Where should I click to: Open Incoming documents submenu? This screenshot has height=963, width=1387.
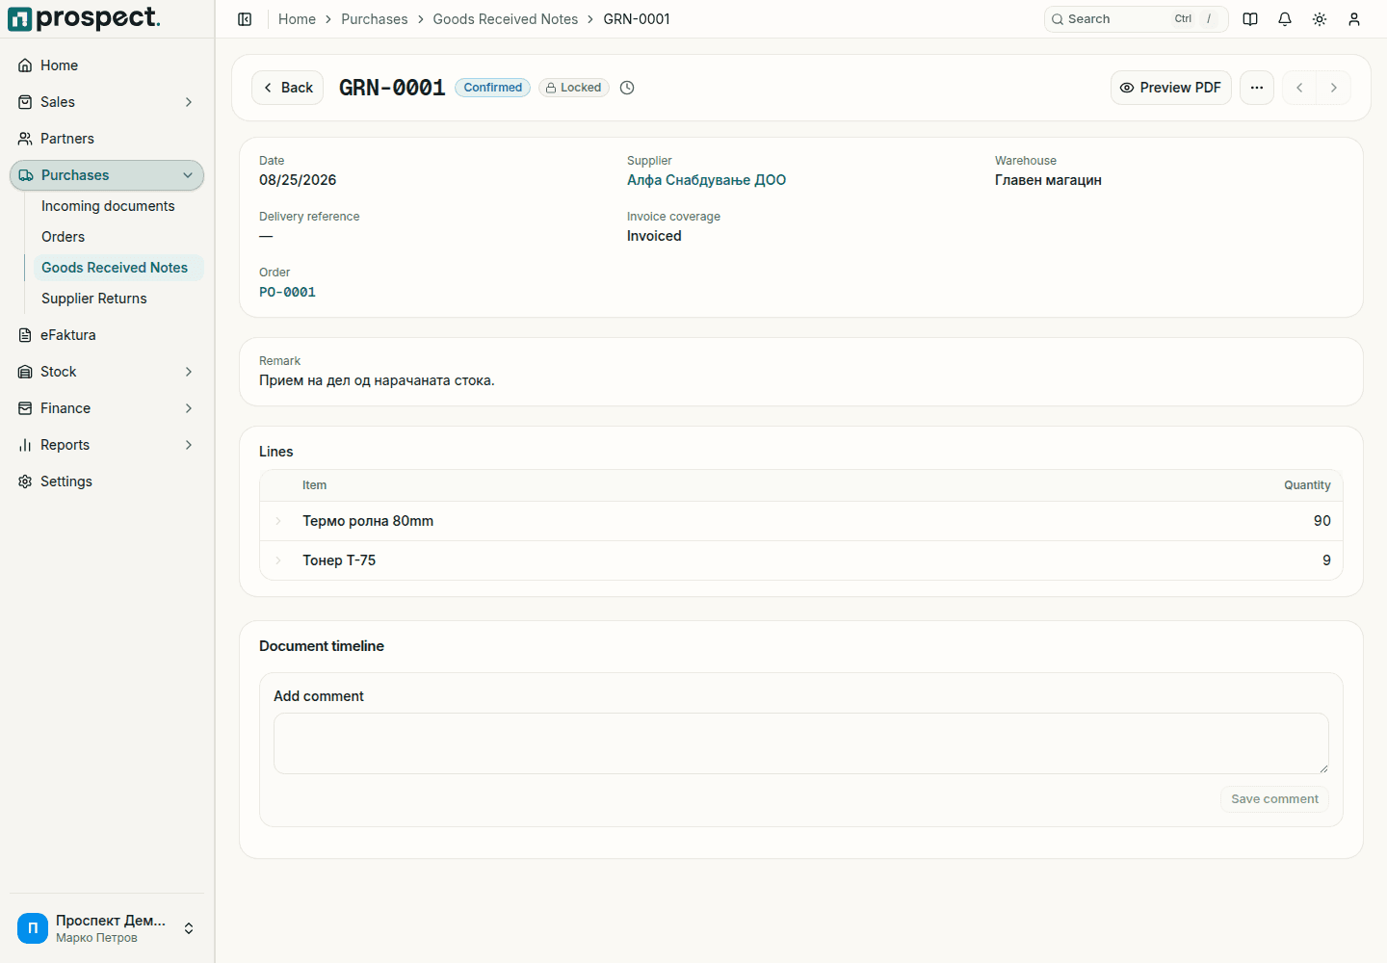click(x=118, y=206)
